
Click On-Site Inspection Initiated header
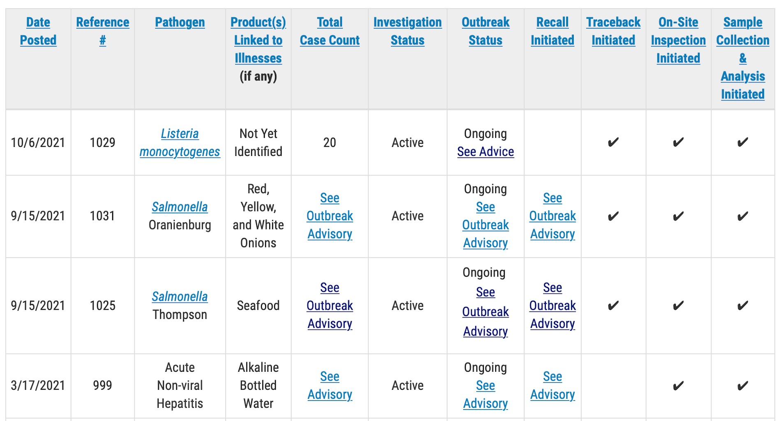click(678, 40)
